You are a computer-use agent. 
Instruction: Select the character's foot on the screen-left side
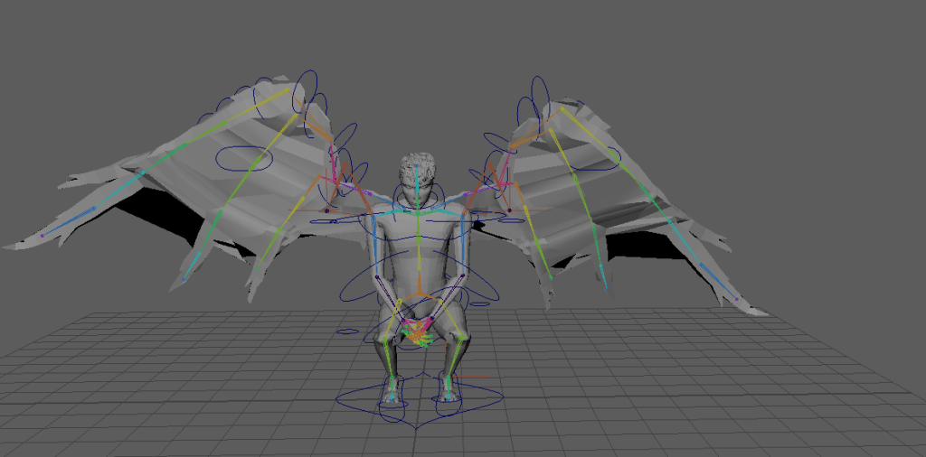point(391,390)
